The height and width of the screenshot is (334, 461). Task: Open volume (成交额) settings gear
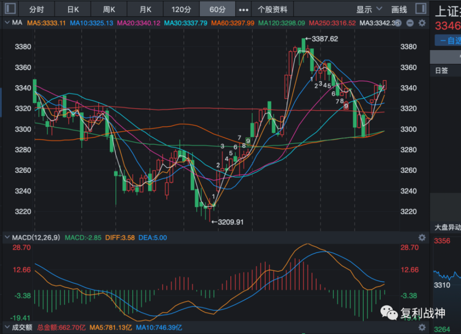(x=422, y=327)
